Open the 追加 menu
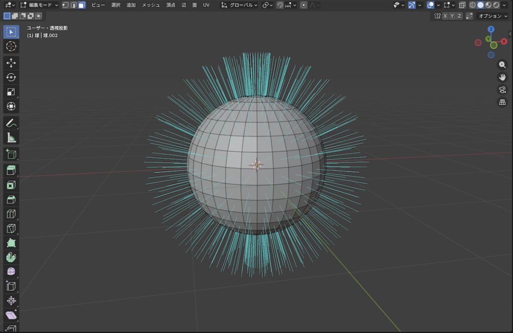Image resolution: width=513 pixels, height=333 pixels. [131, 5]
